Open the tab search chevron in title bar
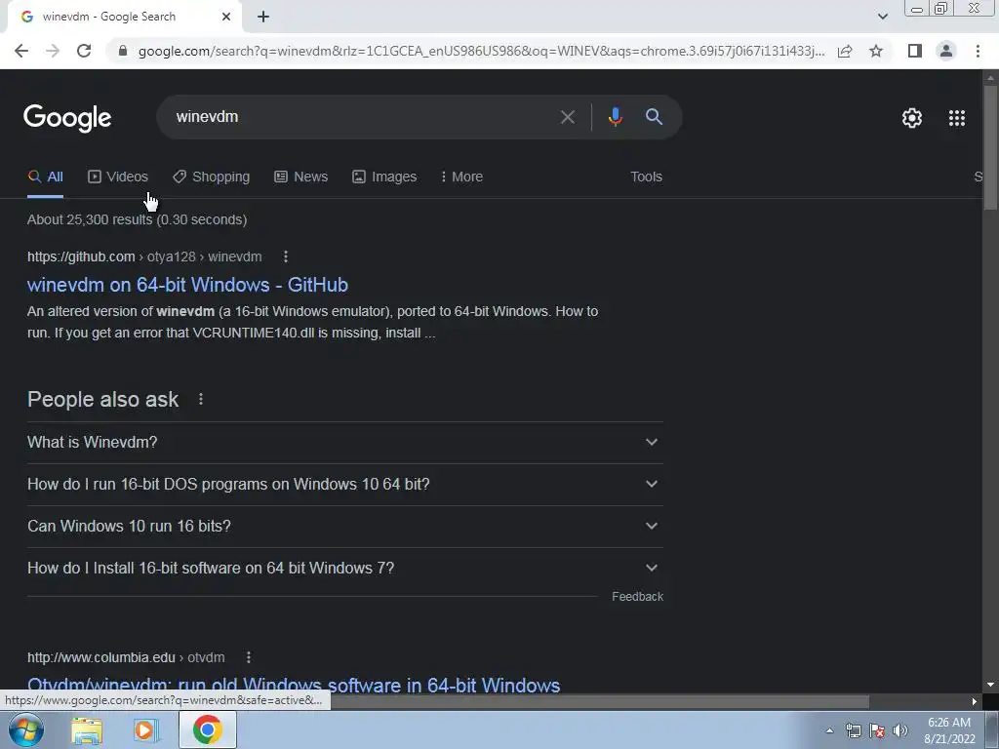Image resolution: width=999 pixels, height=749 pixels. pos(882,17)
